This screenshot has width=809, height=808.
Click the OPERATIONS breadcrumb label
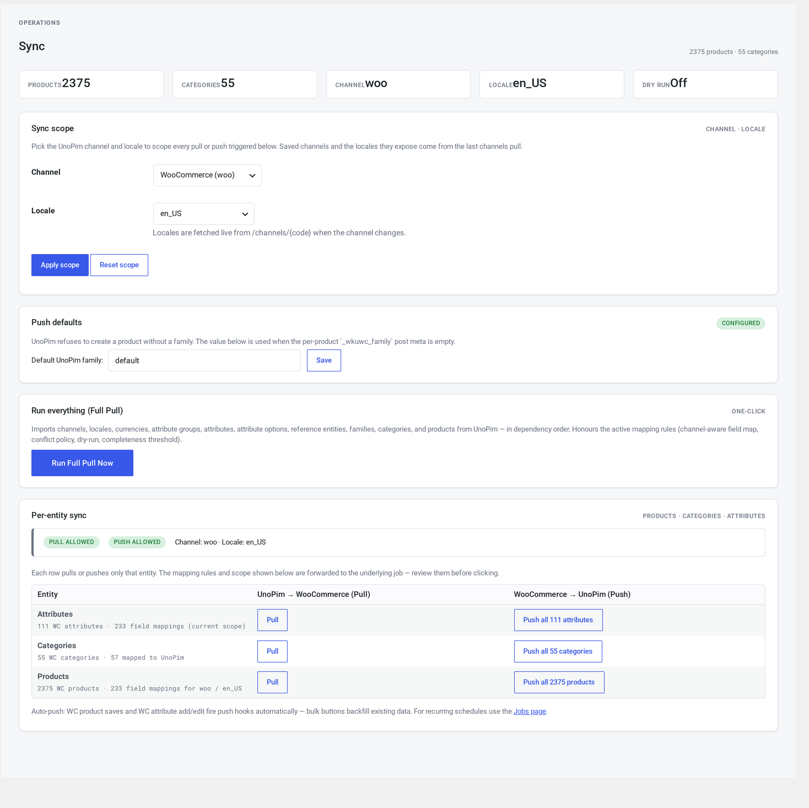(40, 23)
